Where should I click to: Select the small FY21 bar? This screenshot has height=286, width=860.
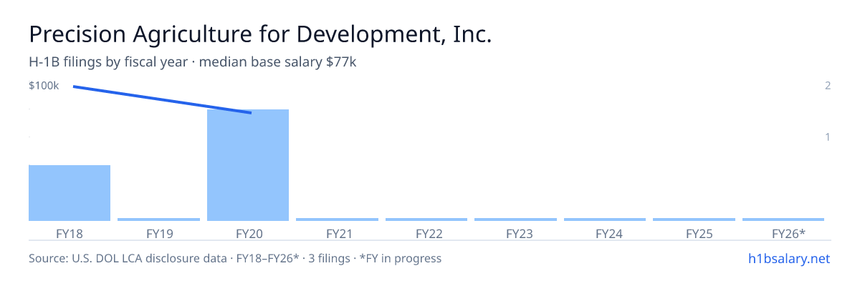[x=337, y=220]
